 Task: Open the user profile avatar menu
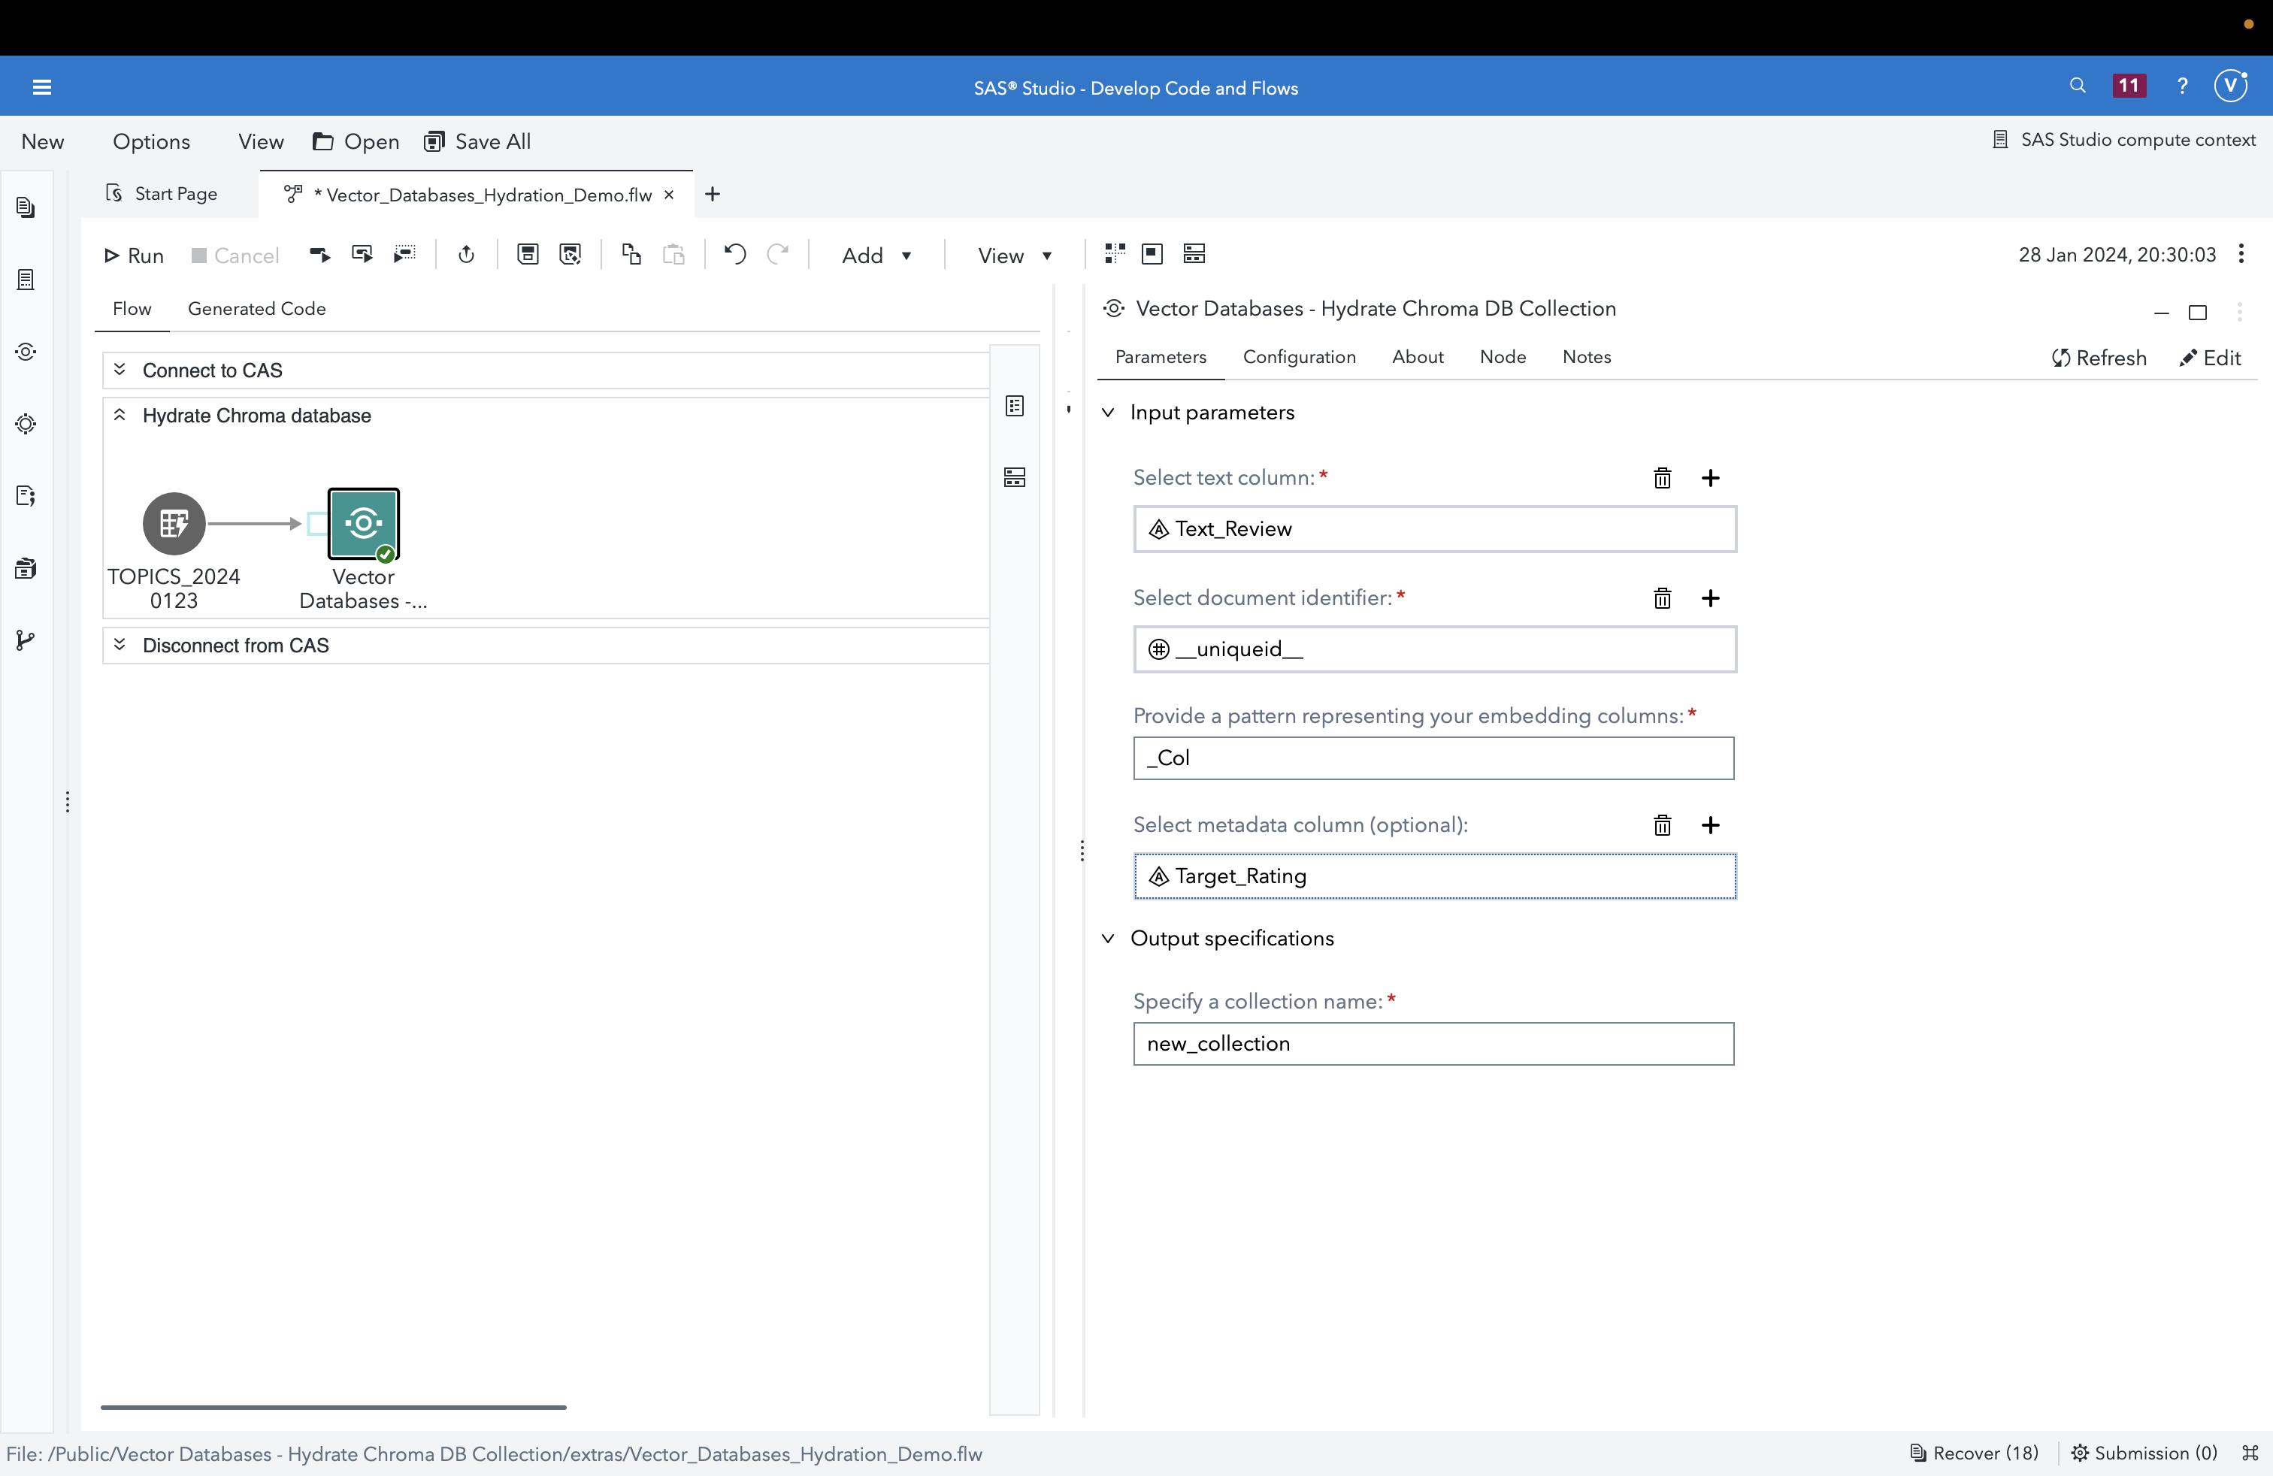[2231, 86]
